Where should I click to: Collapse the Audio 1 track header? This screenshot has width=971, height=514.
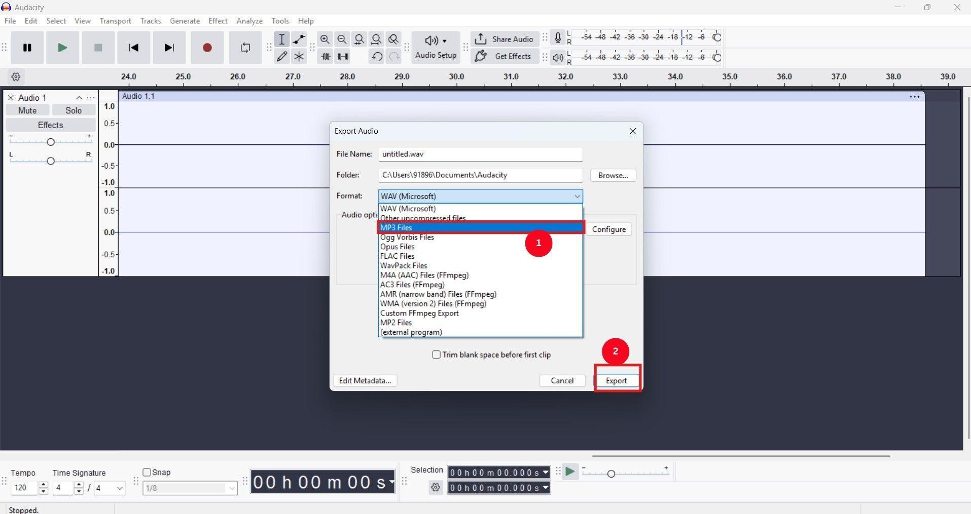pyautogui.click(x=79, y=98)
